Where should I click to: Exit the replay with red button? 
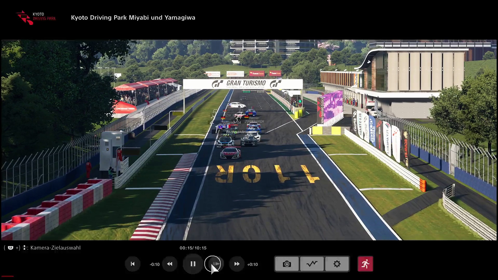[x=365, y=264]
